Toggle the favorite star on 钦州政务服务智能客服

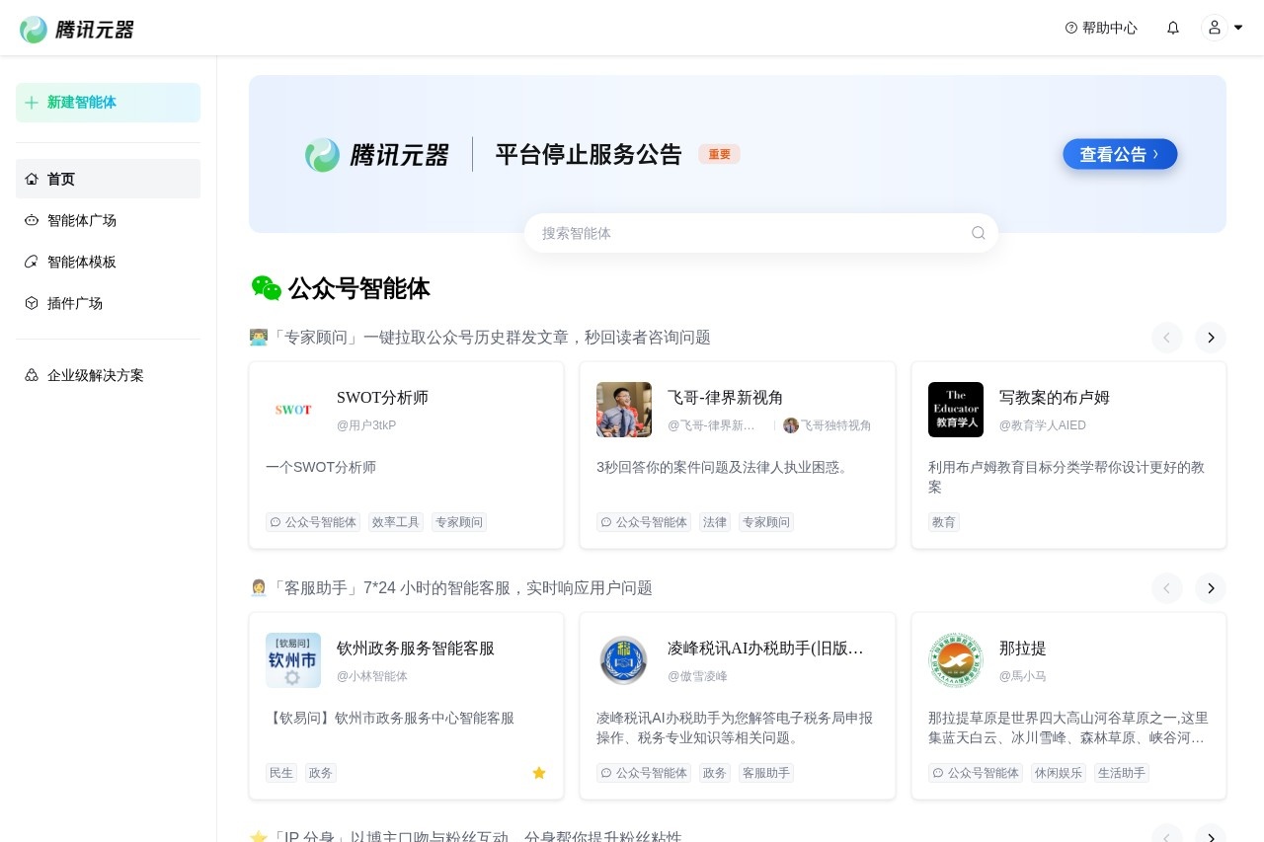[539, 773]
